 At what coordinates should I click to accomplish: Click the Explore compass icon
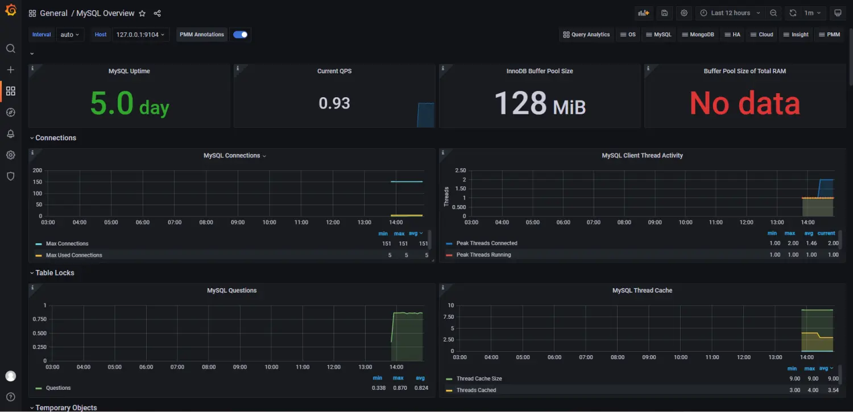pyautogui.click(x=10, y=113)
